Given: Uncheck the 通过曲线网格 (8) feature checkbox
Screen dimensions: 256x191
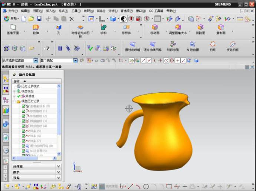Looking at the screenshot, I should 23,146.
